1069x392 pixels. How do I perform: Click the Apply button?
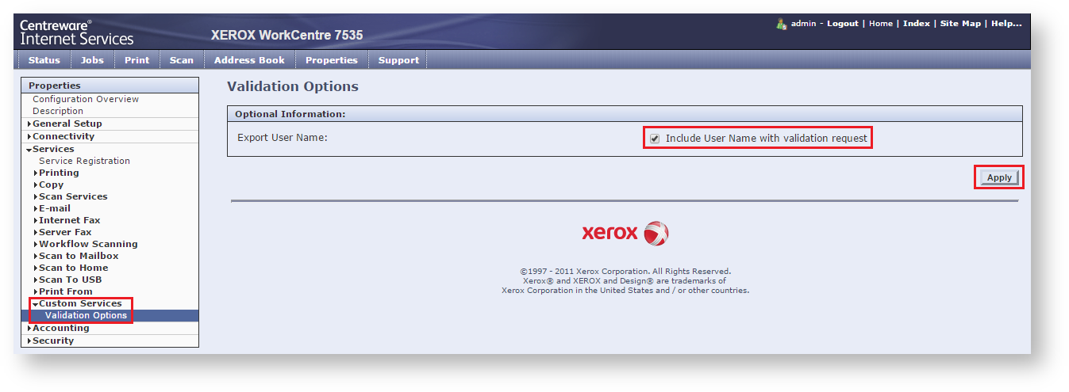click(999, 177)
